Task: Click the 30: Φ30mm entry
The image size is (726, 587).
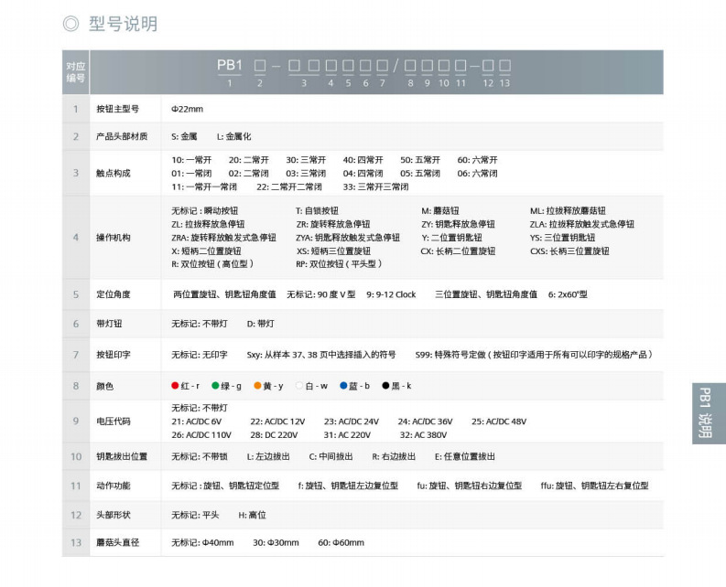Action: pos(276,542)
